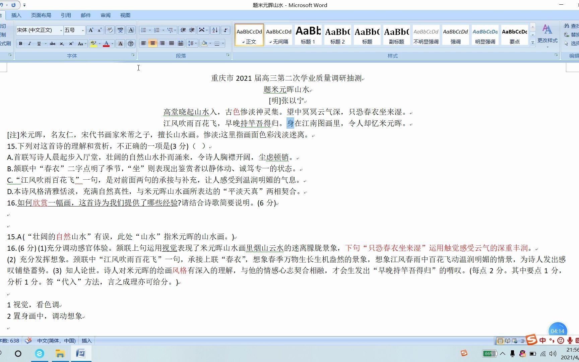Switch to the 引用 ribbon tab

pos(66,15)
